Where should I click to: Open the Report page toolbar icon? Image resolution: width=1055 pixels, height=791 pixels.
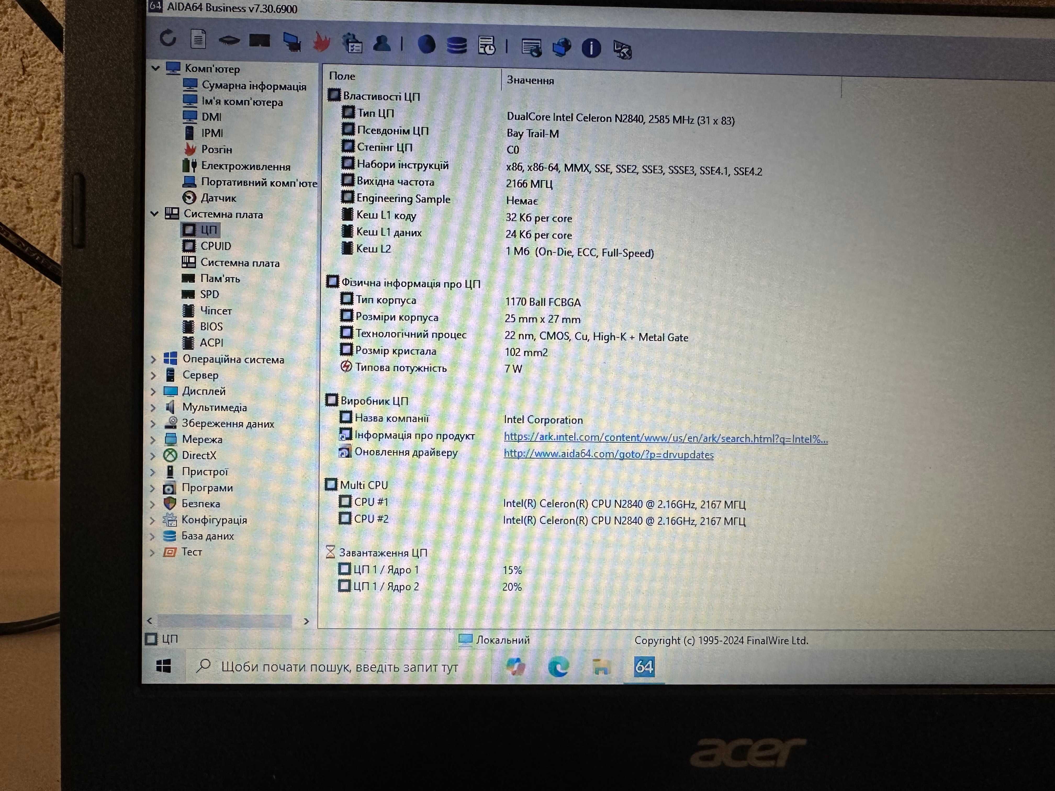click(198, 39)
